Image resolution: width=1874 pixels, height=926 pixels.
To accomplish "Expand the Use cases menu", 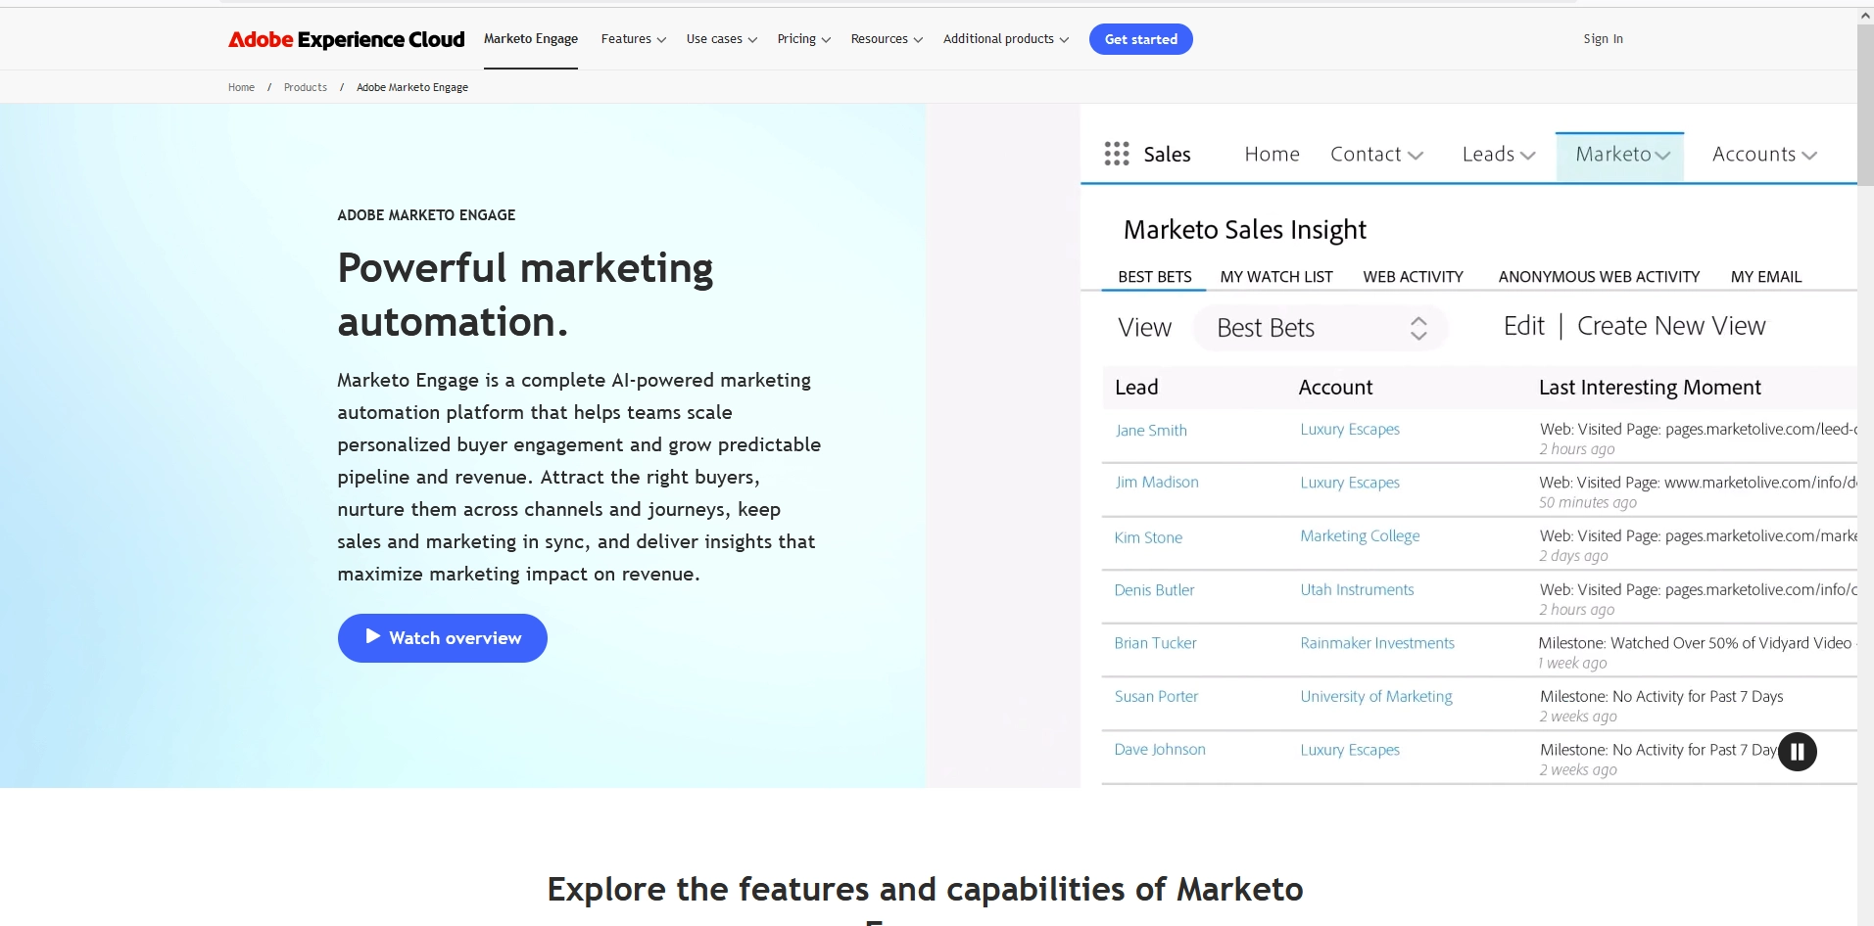I will pyautogui.click(x=721, y=39).
